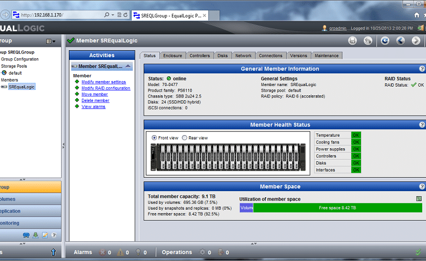Select the default storage pool tree item
Screen dimensions: 426x261
(x=15, y=73)
